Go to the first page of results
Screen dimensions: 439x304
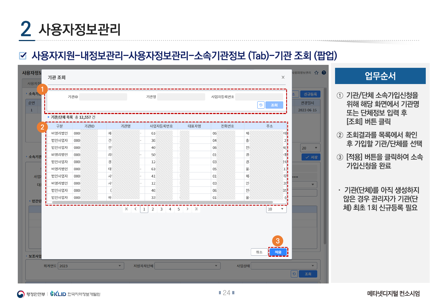point(127,209)
